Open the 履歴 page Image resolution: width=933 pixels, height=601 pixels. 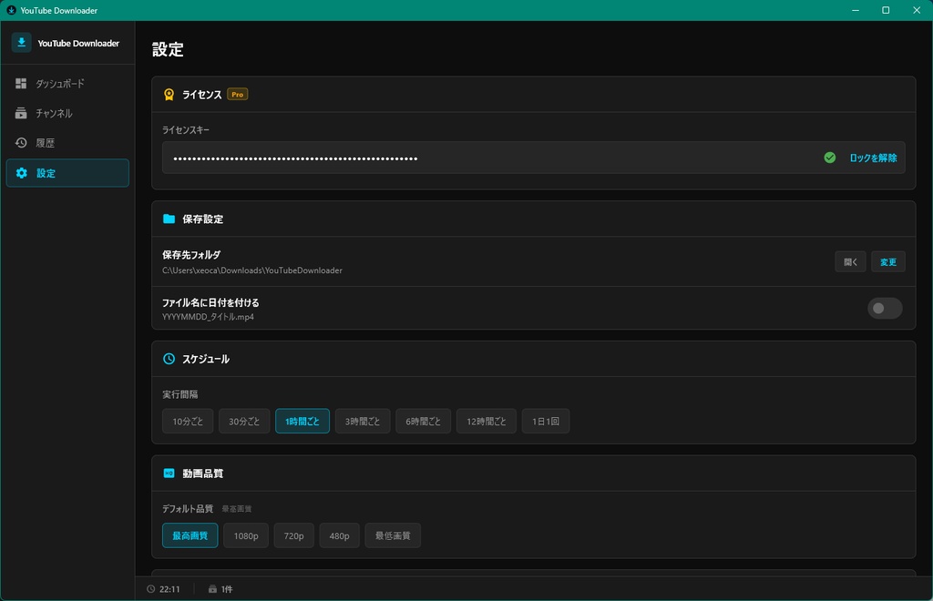pyautogui.click(x=67, y=143)
